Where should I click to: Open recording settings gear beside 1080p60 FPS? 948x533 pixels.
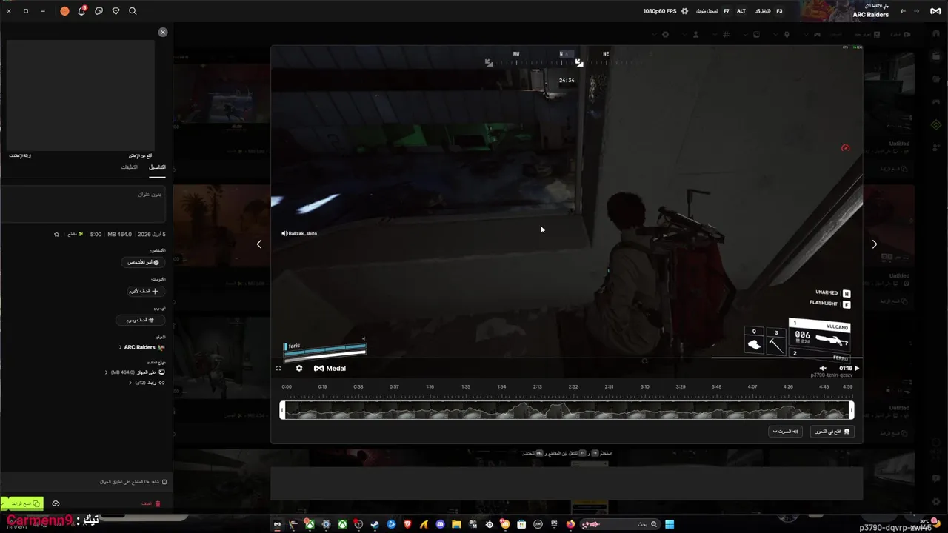[x=684, y=11]
